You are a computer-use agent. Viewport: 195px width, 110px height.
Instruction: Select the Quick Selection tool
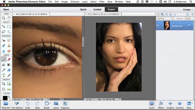9,32
